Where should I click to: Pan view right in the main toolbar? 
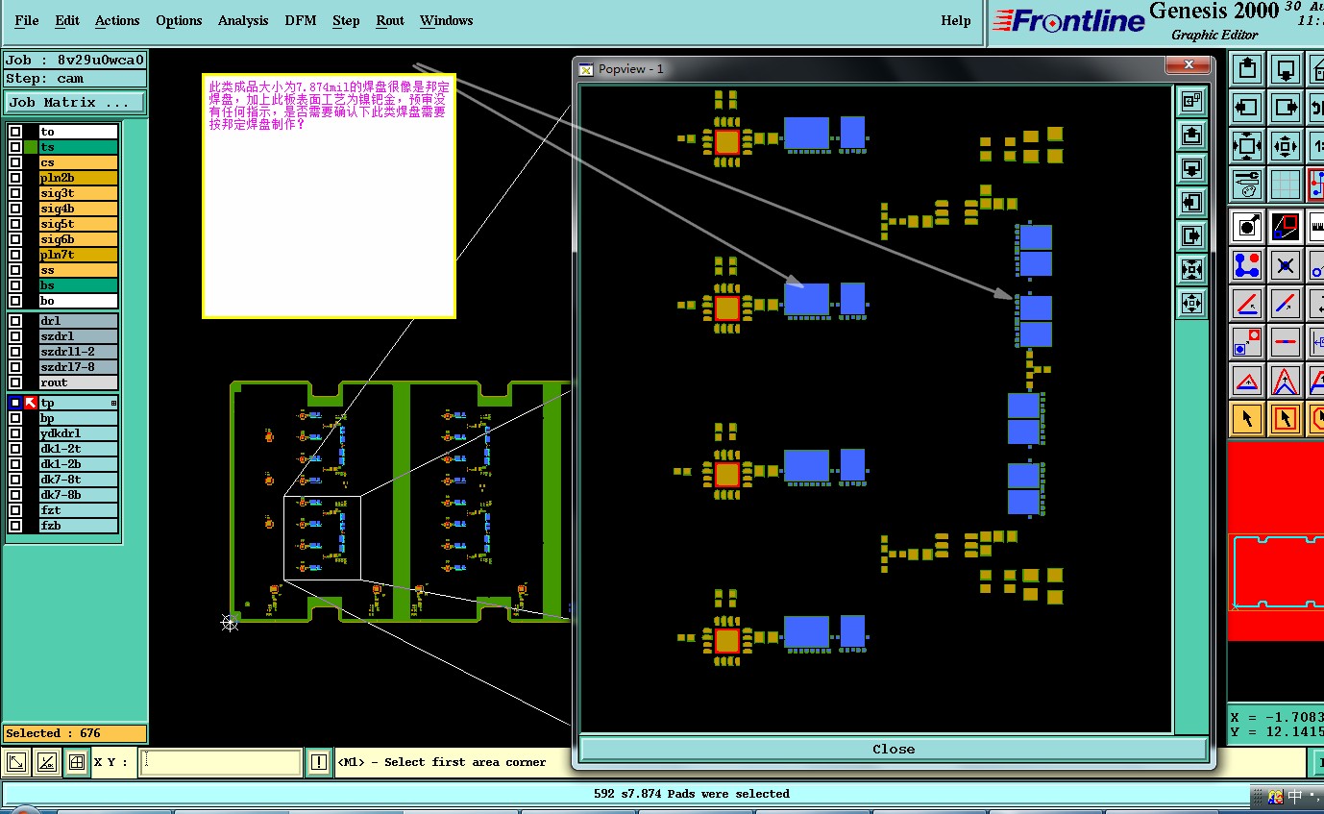pos(1286,107)
